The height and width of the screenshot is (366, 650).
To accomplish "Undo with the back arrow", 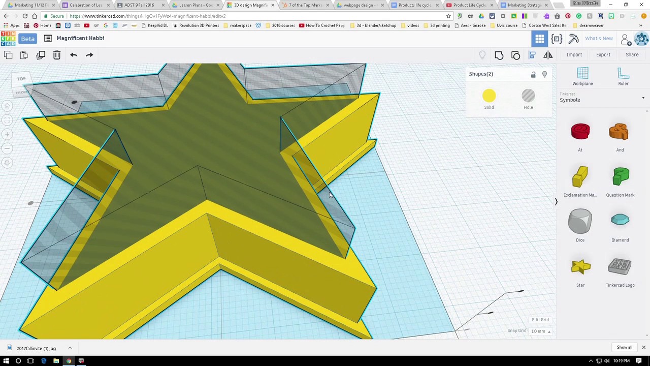I will tap(74, 55).
